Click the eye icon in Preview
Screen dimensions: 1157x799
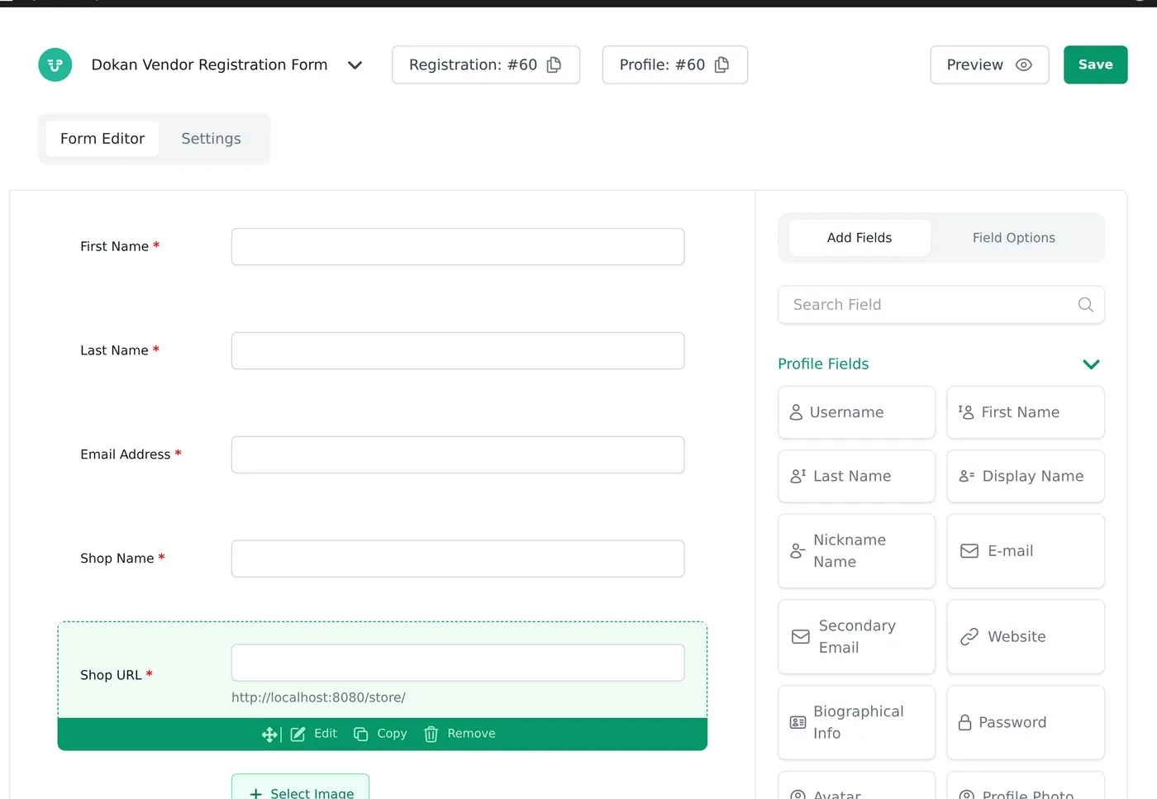pyautogui.click(x=1024, y=64)
